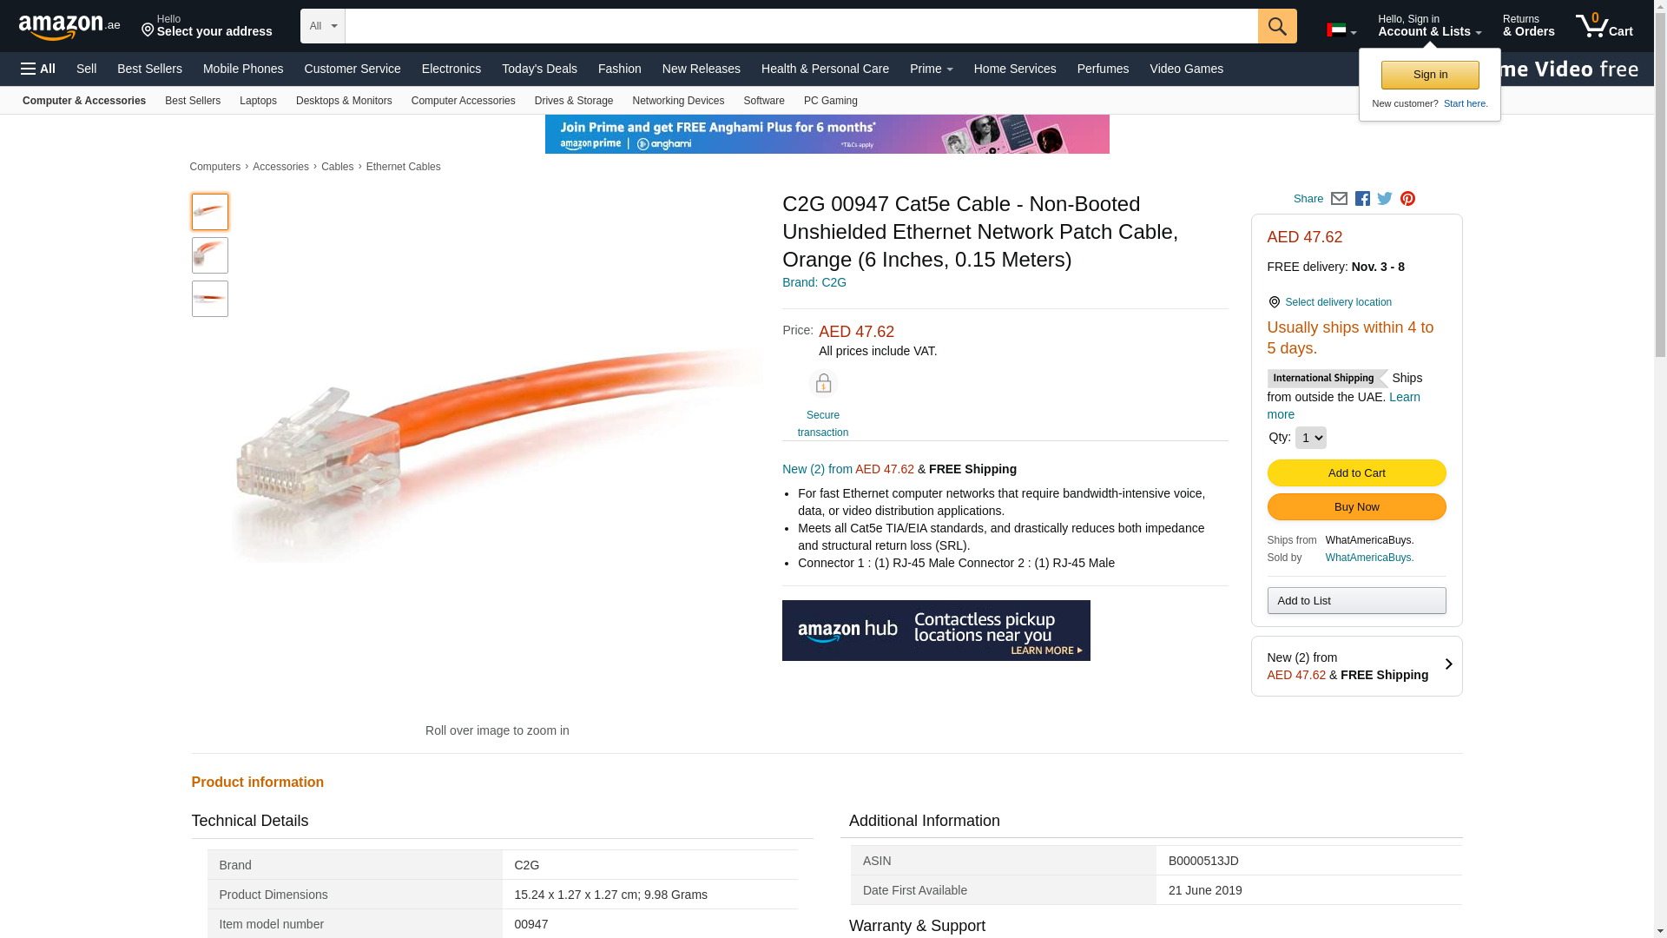
Task: Click the Add to Cart button
Action: click(1356, 473)
